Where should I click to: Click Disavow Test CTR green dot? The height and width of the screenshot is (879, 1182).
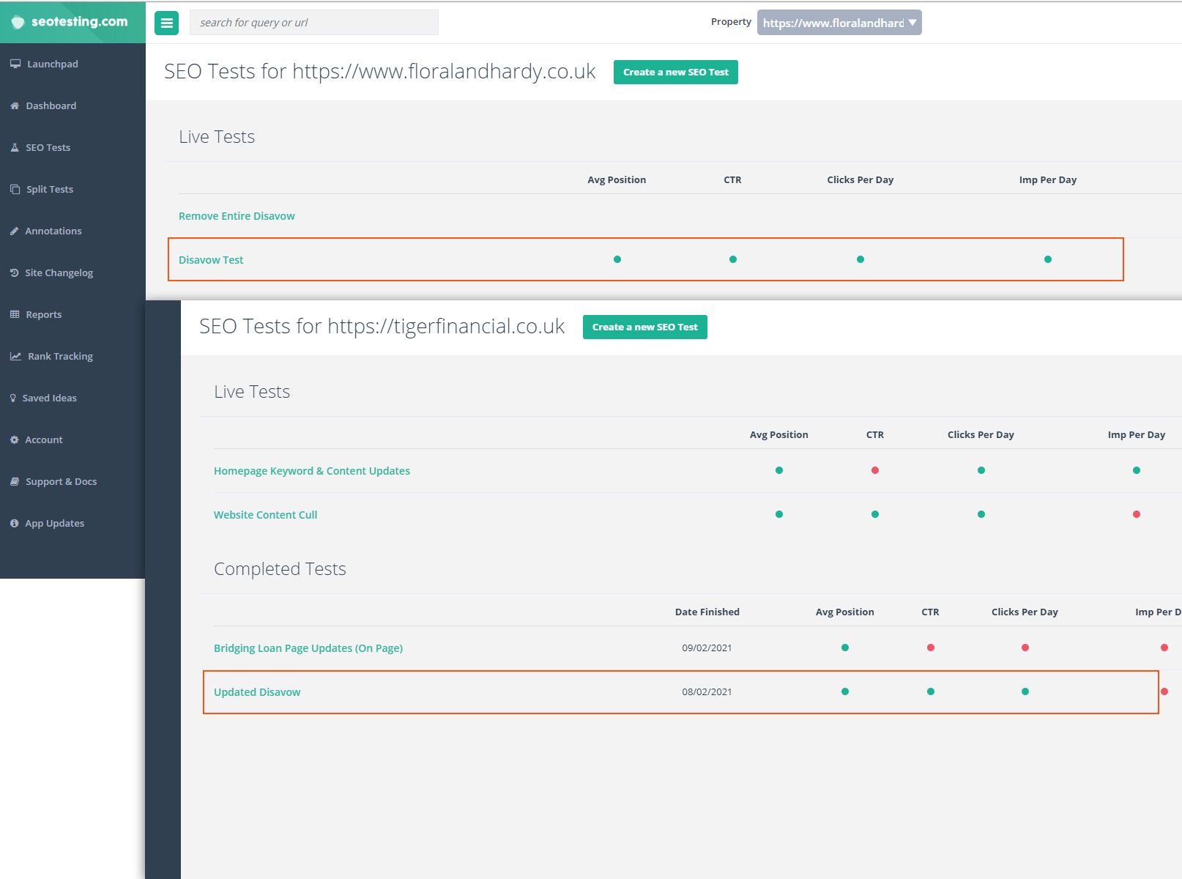click(x=733, y=259)
